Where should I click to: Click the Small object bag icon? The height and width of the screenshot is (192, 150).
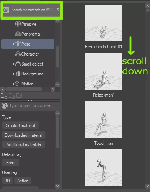18,64
